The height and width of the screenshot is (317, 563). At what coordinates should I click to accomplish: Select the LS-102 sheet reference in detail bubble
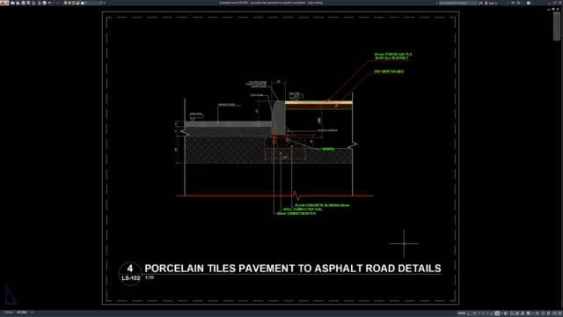coord(131,278)
